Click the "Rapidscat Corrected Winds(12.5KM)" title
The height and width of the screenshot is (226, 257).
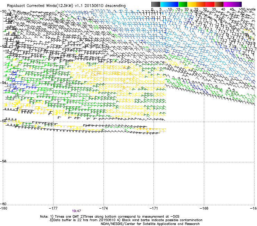tap(40, 6)
